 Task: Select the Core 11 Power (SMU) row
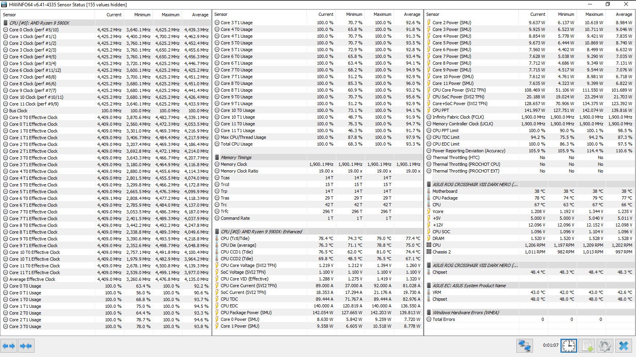pos(529,83)
